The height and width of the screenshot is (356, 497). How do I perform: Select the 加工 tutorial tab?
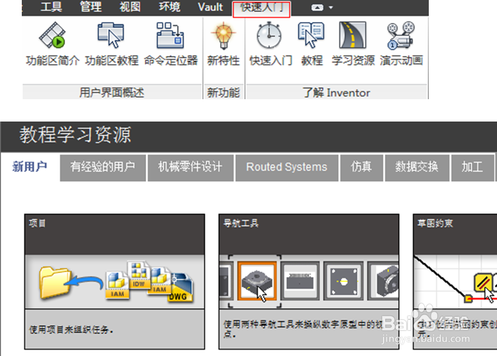click(472, 168)
